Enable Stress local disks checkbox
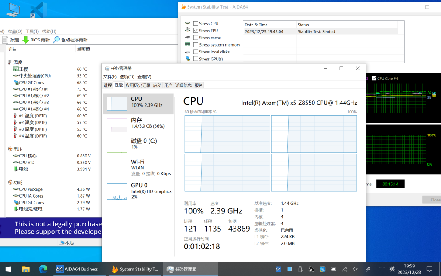 click(196, 52)
